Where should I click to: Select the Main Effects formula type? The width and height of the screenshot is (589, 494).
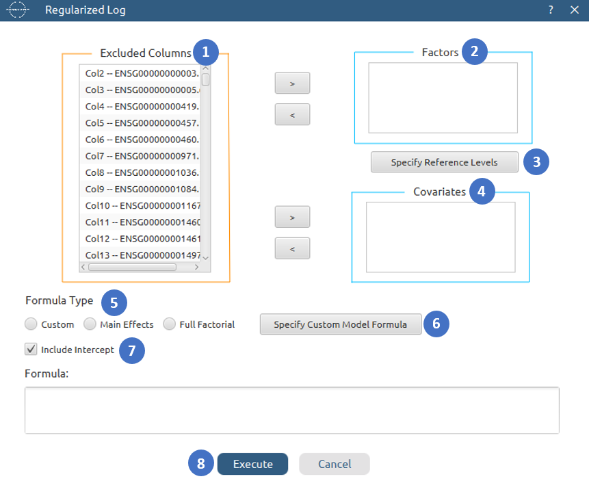pyautogui.click(x=90, y=324)
